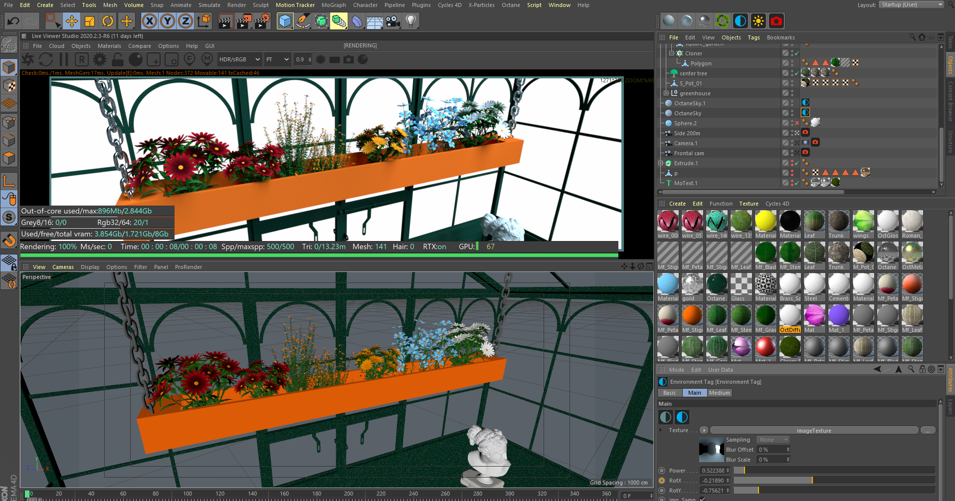
Task: Open Edit Render Settings clapperboard with gear
Action: (x=262, y=21)
